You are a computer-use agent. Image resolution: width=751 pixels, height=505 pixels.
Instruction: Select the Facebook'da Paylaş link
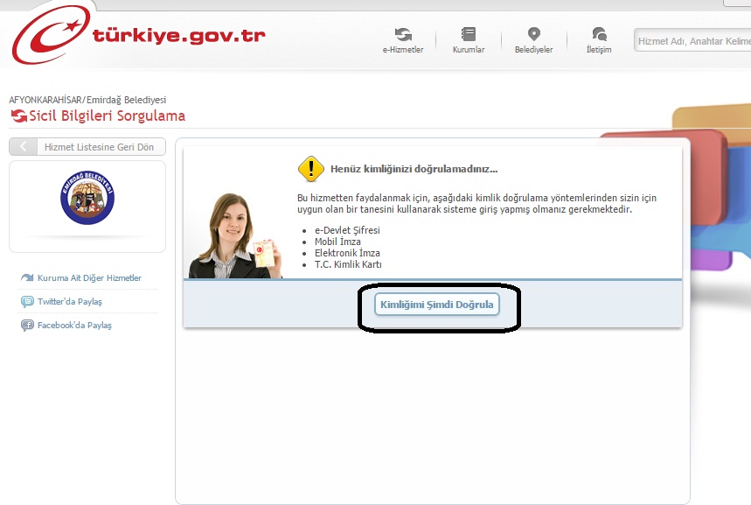pos(74,326)
